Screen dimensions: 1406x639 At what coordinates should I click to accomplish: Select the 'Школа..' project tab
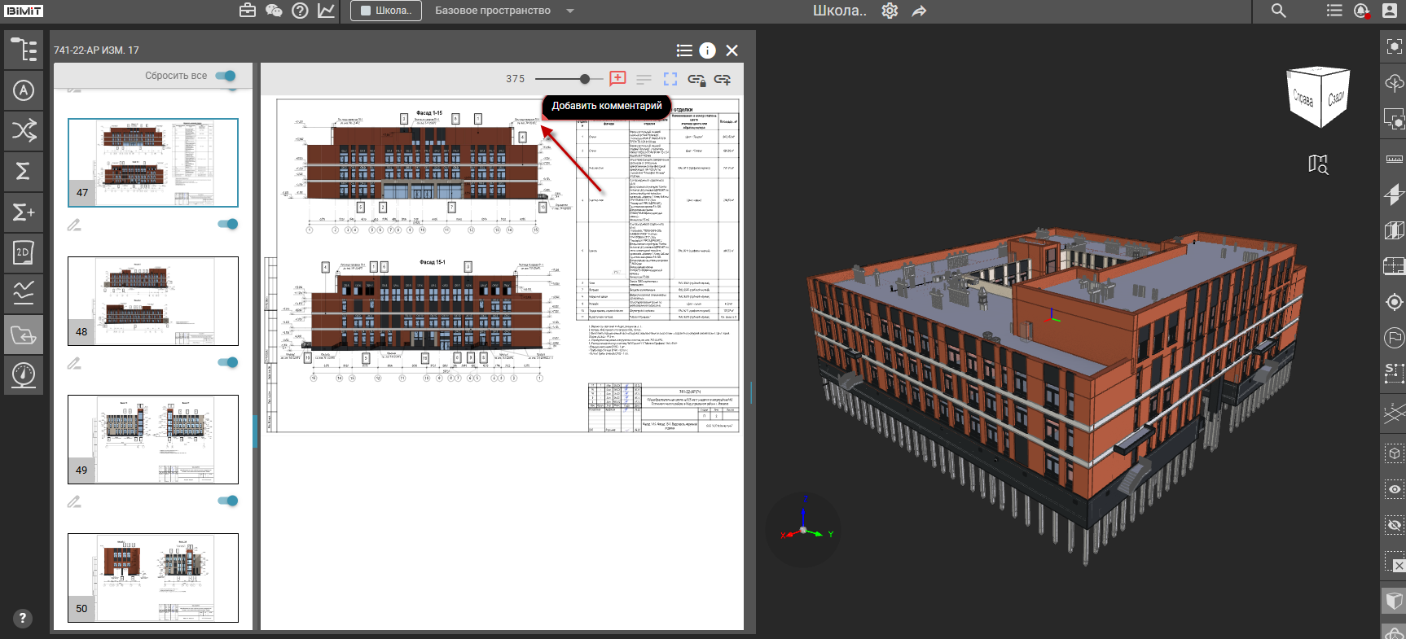click(x=386, y=11)
